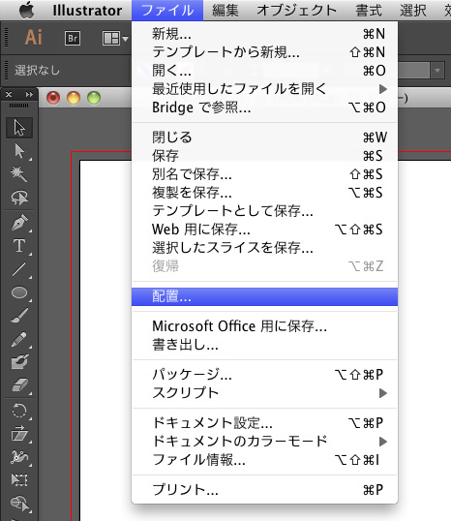
Task: Select the Magic Wand tool
Action: 19,174
